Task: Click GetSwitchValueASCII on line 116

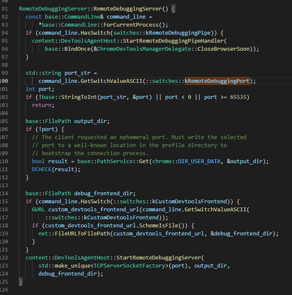Action: [215, 210]
